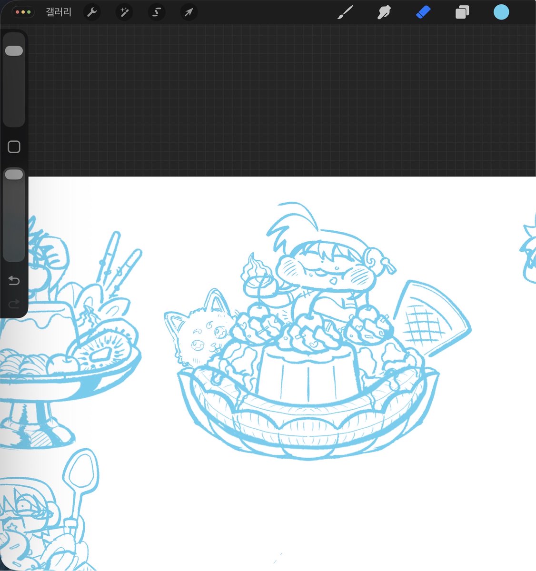536x571 pixels.
Task: Activate the Selection tool
Action: [157, 12]
